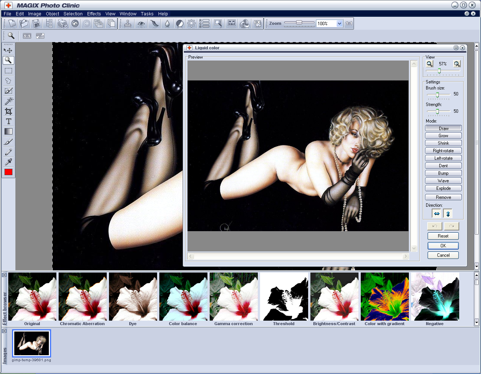Select the gimp-temp-39681.png image thumbnail
The width and height of the screenshot is (481, 374).
pos(32,343)
